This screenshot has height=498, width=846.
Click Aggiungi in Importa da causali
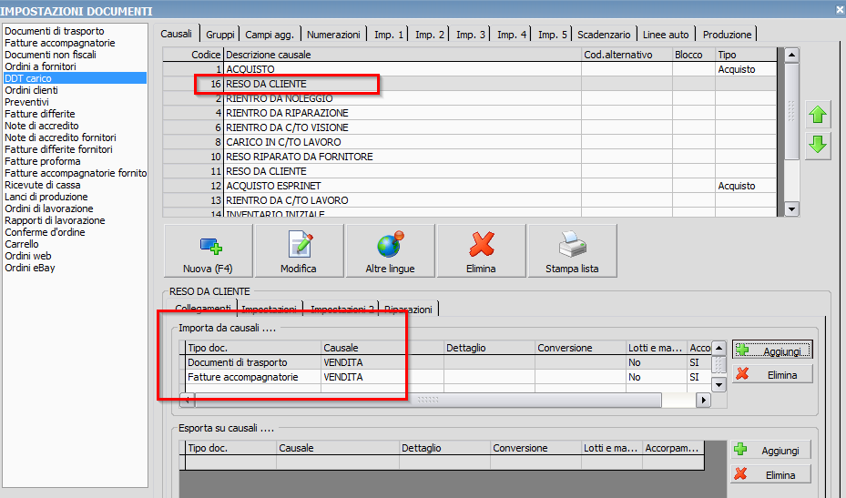click(772, 351)
